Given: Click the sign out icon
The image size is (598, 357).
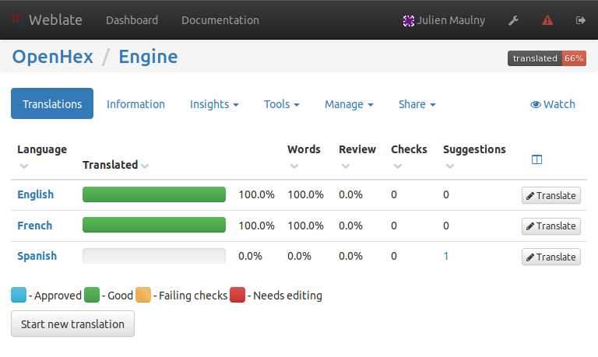Looking at the screenshot, I should [x=580, y=20].
